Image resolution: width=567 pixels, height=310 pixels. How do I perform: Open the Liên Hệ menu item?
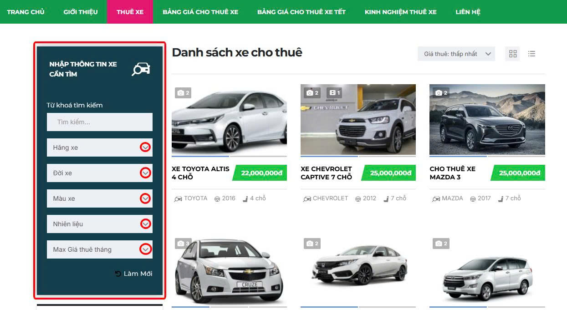tap(468, 12)
